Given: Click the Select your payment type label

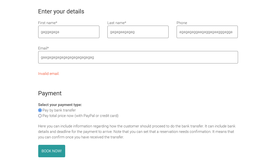Looking at the screenshot, I should coord(60,105).
